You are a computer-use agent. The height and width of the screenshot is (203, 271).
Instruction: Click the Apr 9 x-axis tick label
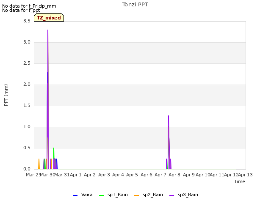pos(189,175)
